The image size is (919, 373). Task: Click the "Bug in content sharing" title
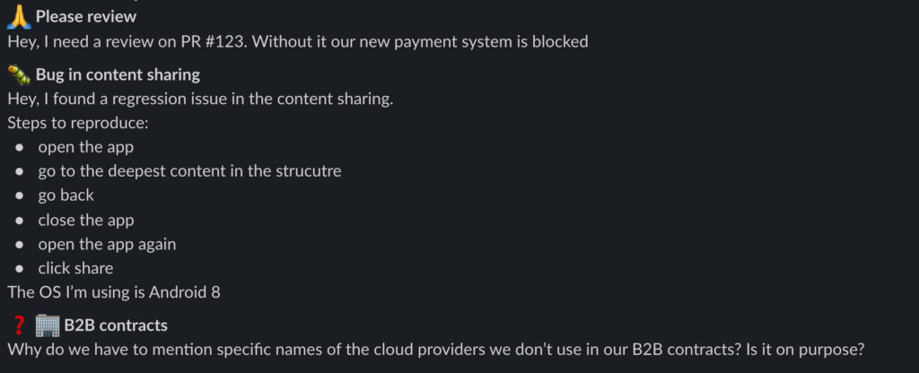(118, 74)
